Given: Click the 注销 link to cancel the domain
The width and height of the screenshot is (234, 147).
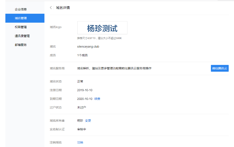Looking at the screenshot, I should pos(80,143).
